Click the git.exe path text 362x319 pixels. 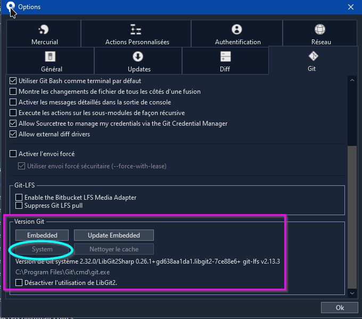click(x=63, y=272)
